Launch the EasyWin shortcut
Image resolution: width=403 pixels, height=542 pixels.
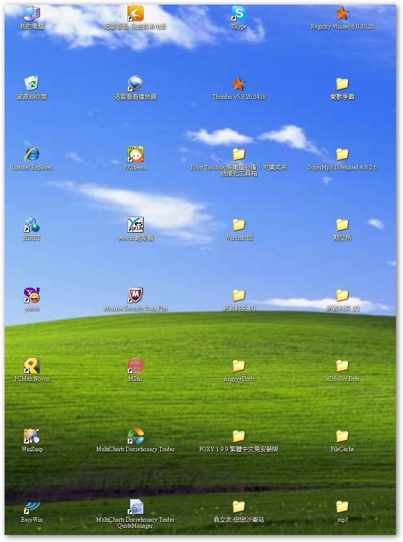click(x=32, y=508)
